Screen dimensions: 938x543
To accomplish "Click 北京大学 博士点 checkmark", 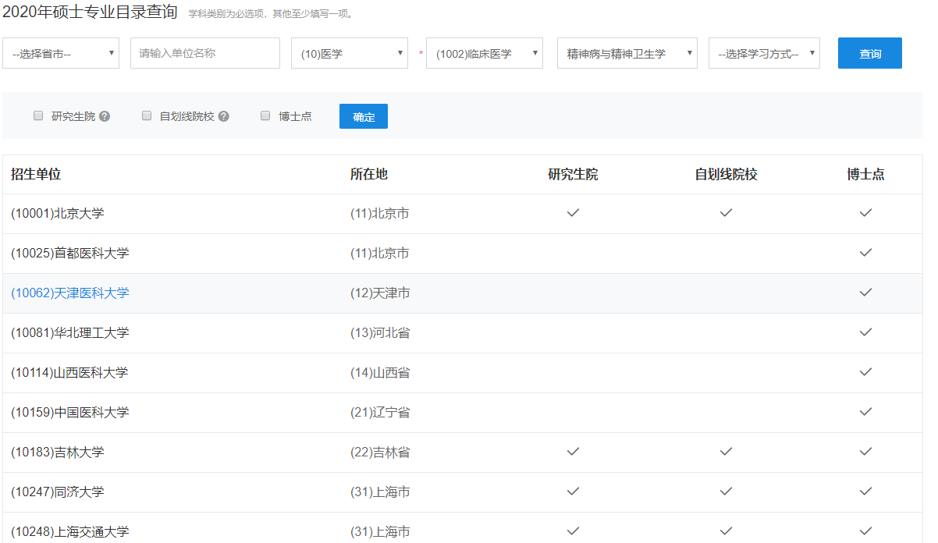I will point(865,212).
